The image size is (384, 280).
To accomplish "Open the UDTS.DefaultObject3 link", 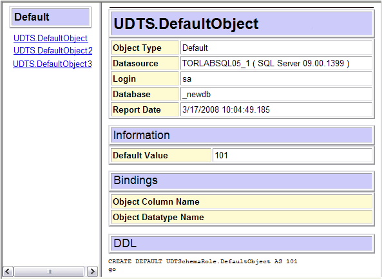I will pos(52,64).
